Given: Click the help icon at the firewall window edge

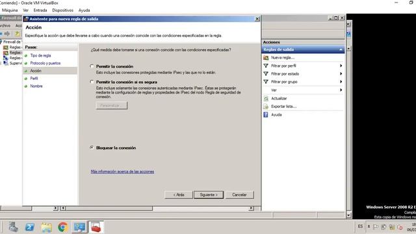Looking at the screenshot, I should pos(348,34).
